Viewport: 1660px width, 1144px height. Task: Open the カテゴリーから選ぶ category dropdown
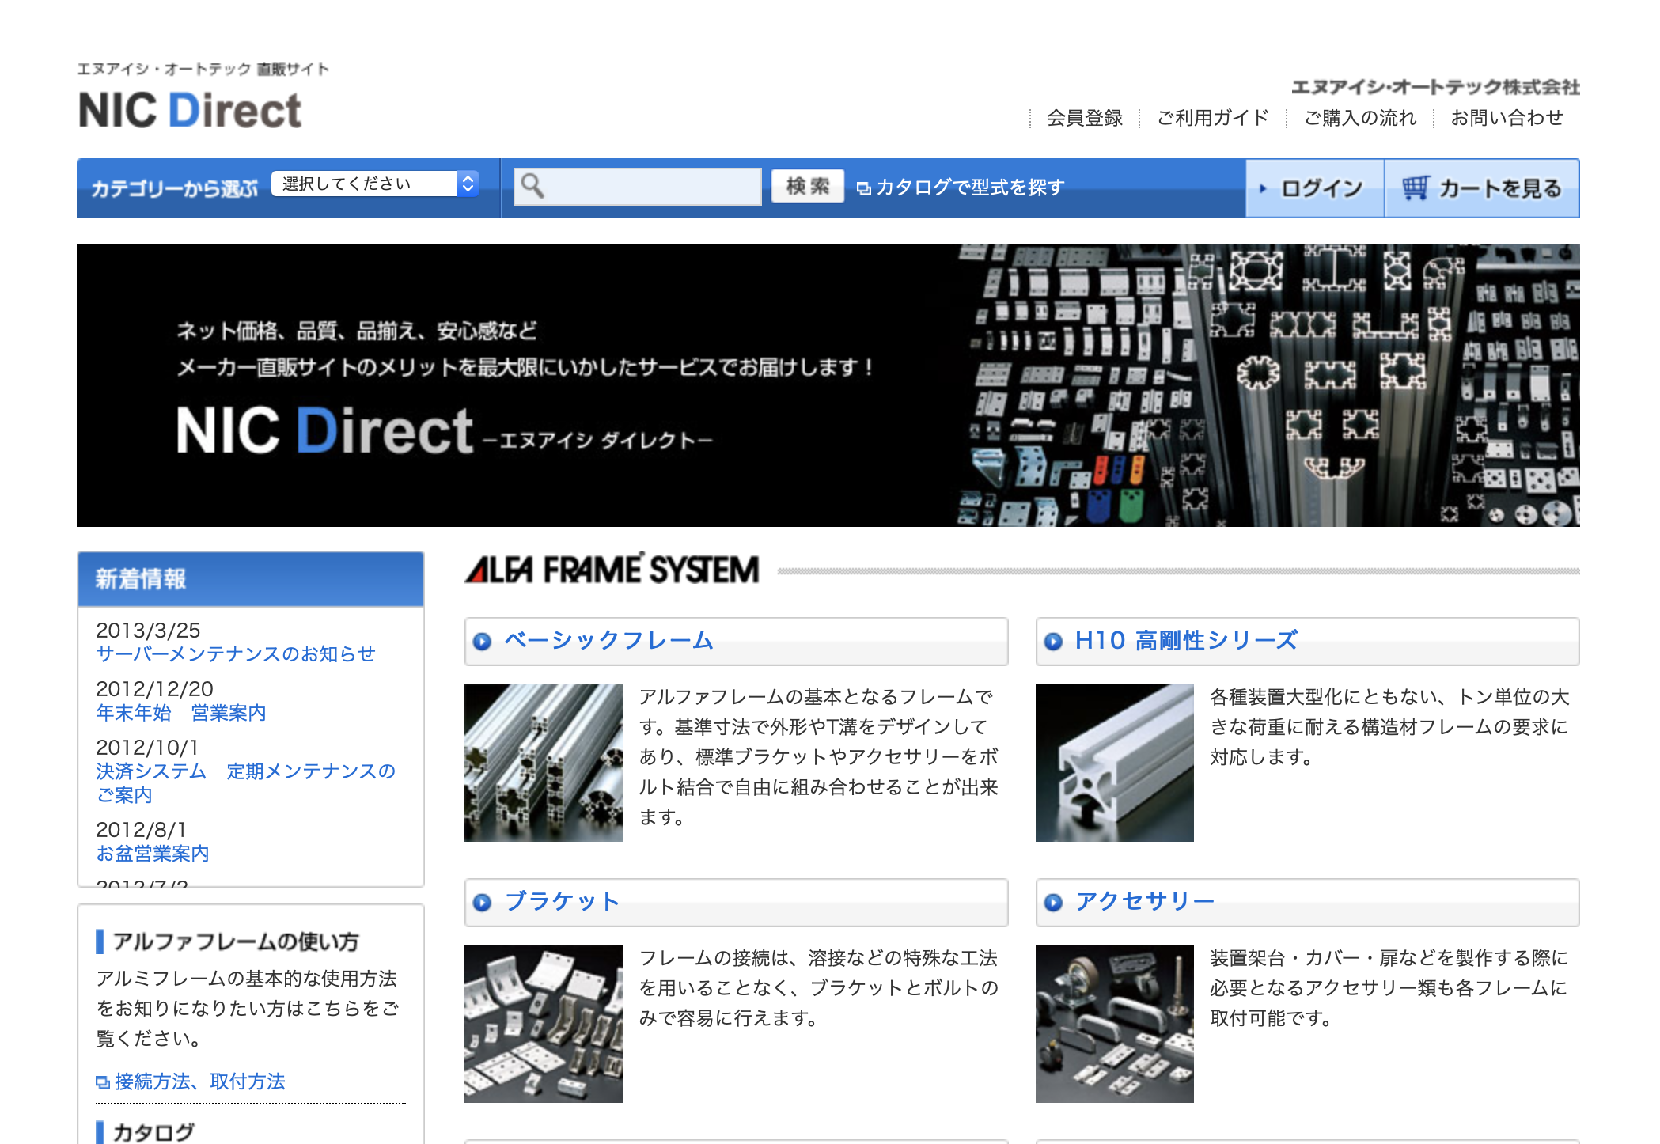pyautogui.click(x=374, y=184)
